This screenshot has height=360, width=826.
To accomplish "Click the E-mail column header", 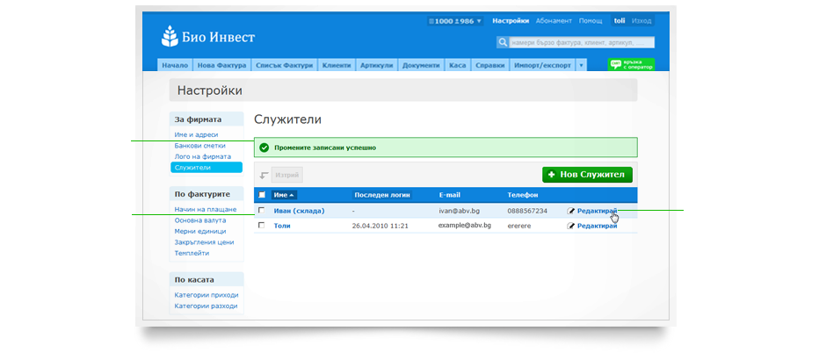I will click(x=449, y=195).
